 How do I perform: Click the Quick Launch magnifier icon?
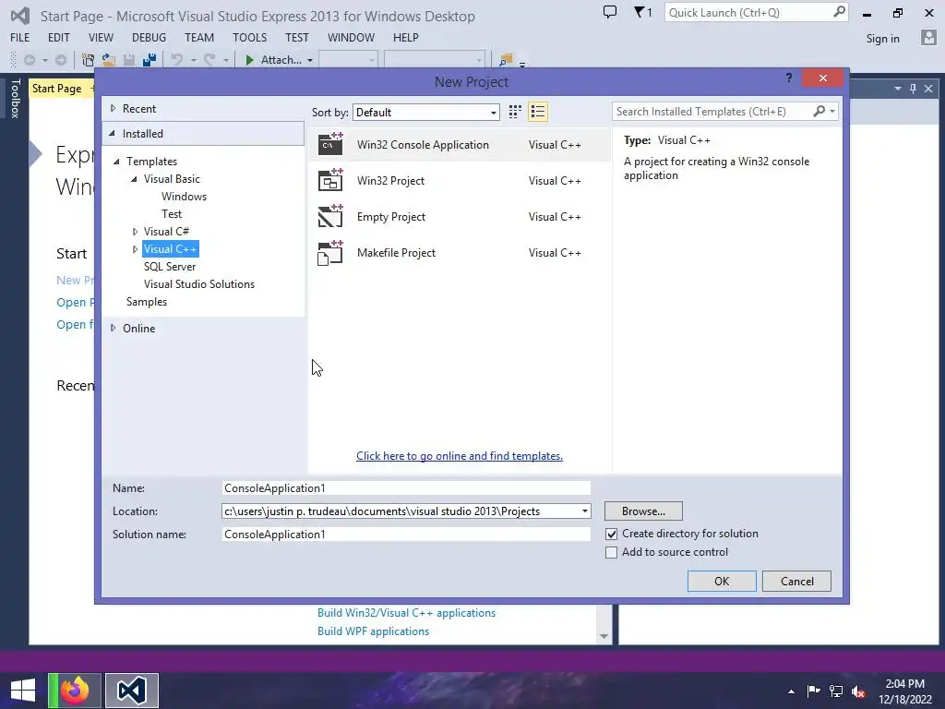pyautogui.click(x=839, y=12)
